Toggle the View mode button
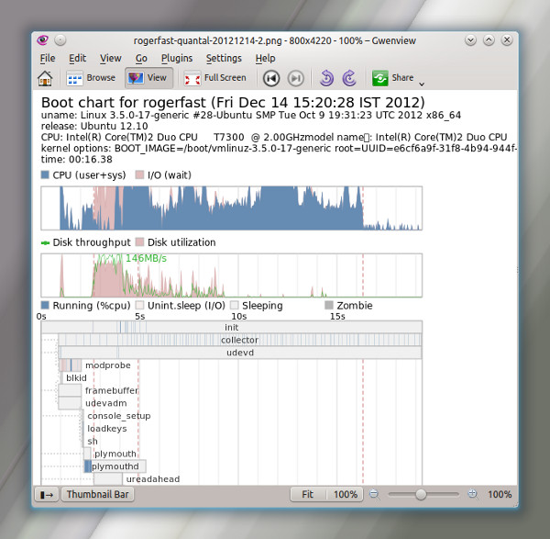 point(148,78)
